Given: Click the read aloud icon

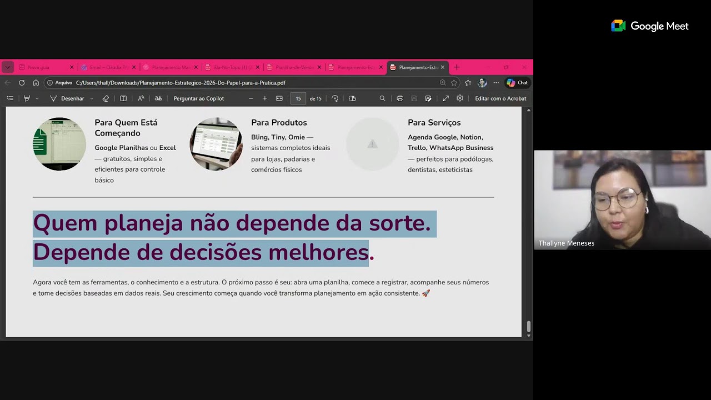Looking at the screenshot, I should click(141, 98).
